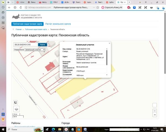Switch to the 'Реестр' browser tab
This screenshot has width=166, height=132.
(99, 2)
